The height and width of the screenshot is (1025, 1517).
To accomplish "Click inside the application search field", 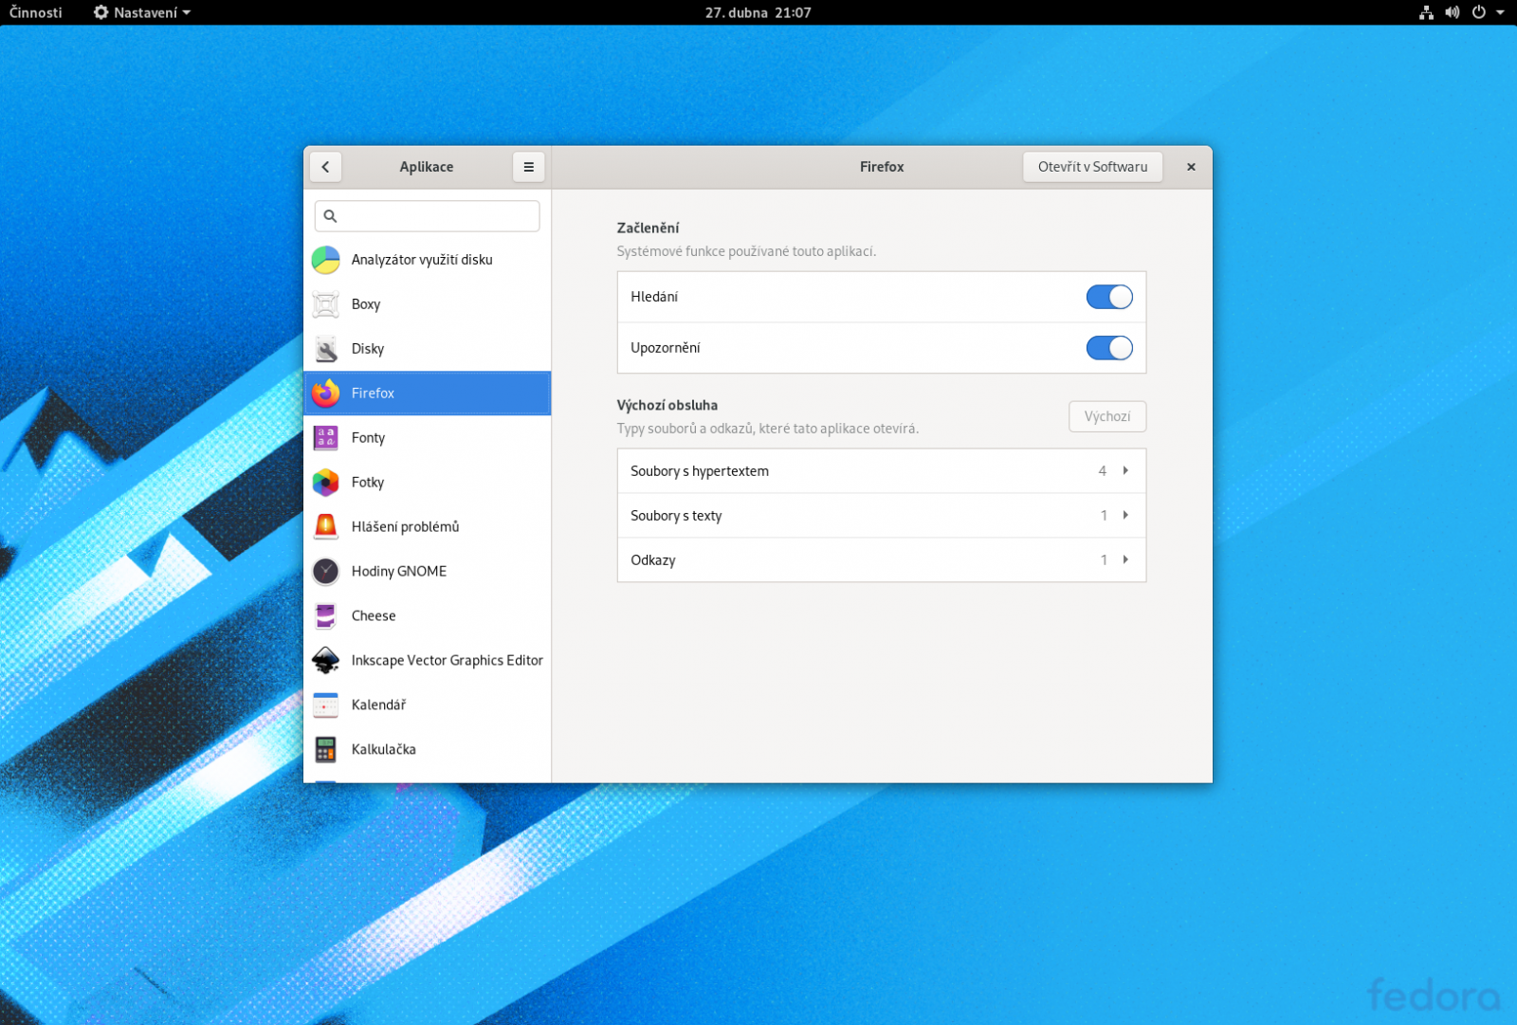I will pos(427,215).
